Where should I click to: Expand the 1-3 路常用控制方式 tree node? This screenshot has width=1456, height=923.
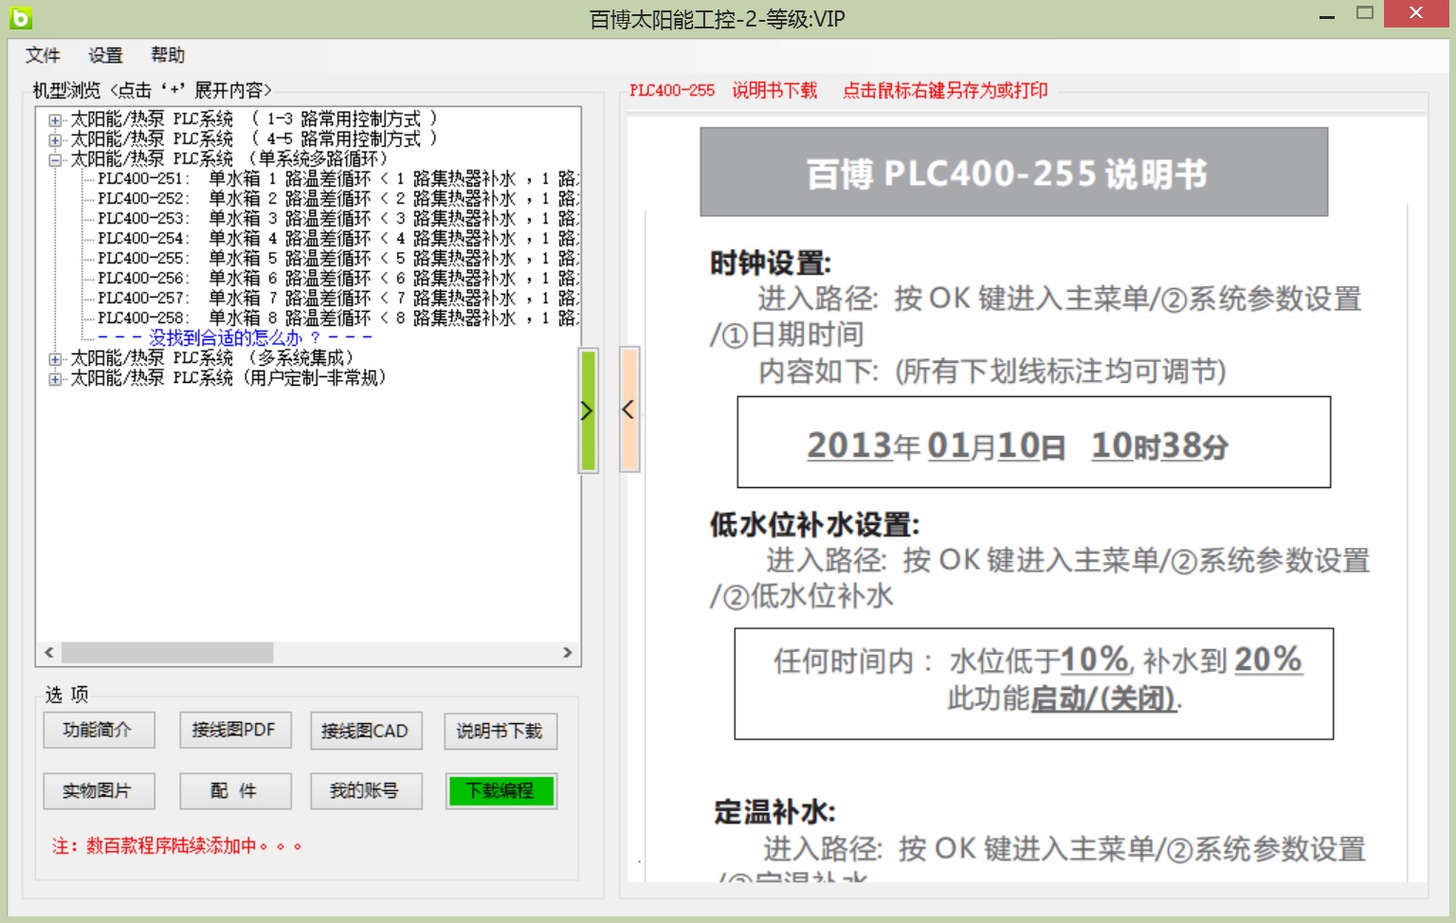55,120
